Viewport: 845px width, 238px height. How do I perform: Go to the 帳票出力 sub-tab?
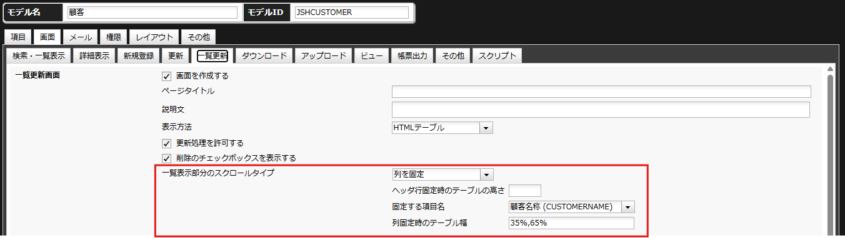pyautogui.click(x=412, y=55)
